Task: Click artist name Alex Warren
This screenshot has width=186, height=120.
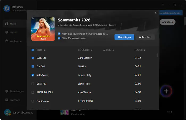Action: point(85,92)
